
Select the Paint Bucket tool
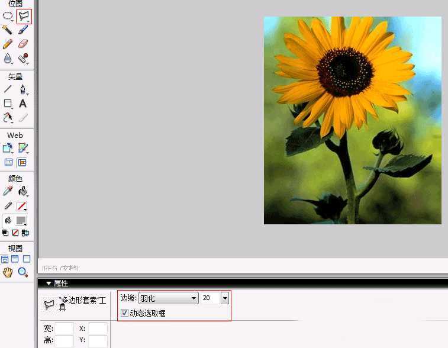point(23,191)
